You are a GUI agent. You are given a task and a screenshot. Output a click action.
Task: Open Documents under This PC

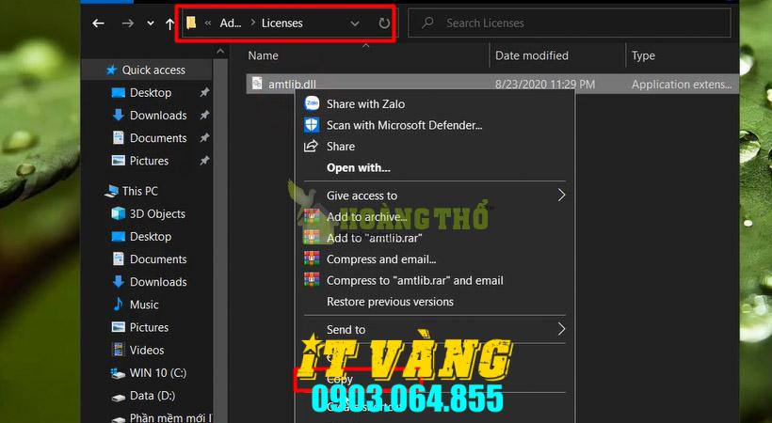[x=158, y=258]
